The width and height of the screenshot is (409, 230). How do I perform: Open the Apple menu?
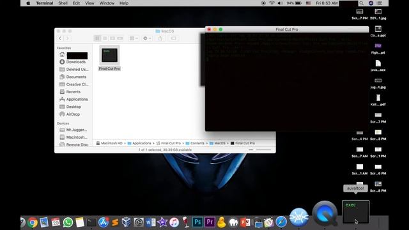pos(28,3)
